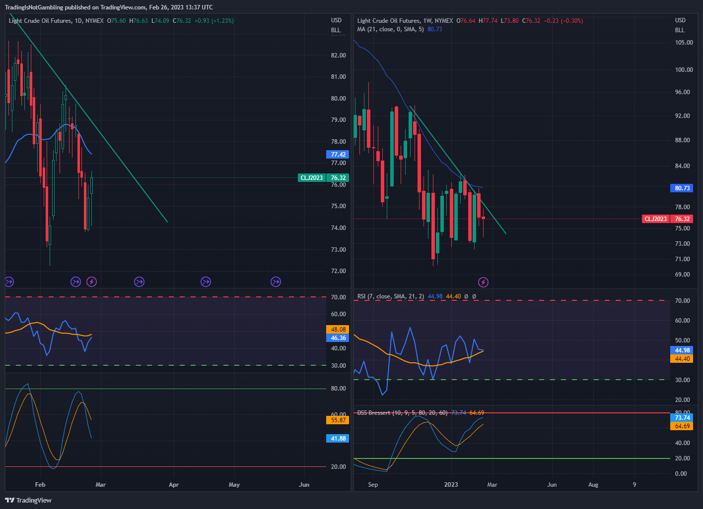Click the C76.32 close value in daily header
The image size is (703, 509).
pyautogui.click(x=182, y=21)
